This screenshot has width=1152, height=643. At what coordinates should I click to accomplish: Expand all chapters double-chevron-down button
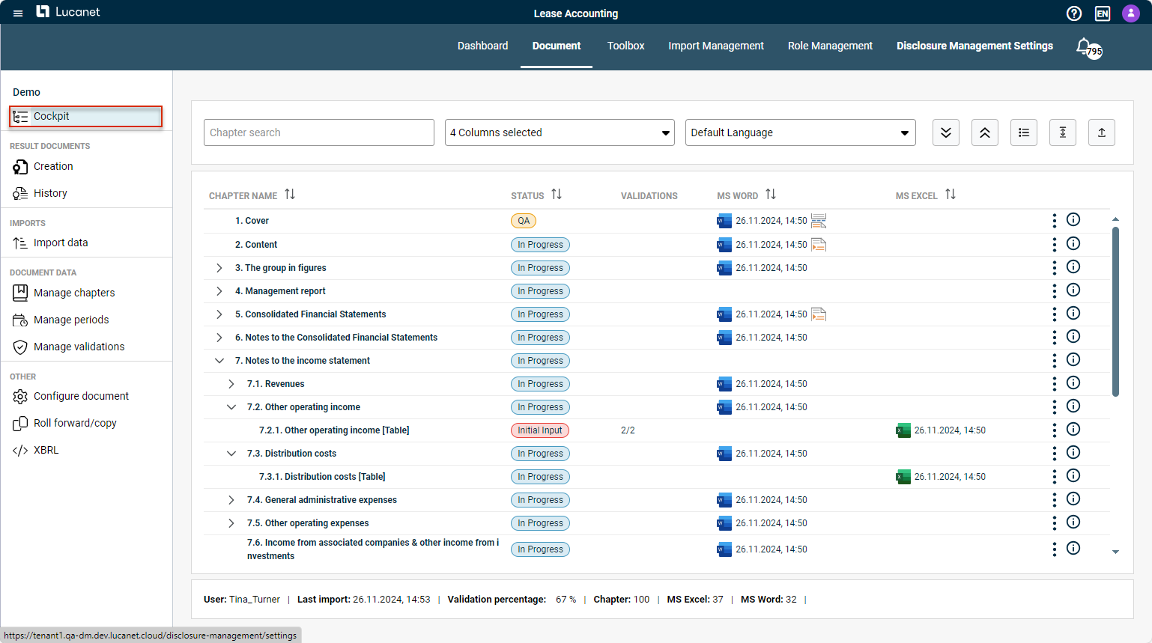point(946,132)
